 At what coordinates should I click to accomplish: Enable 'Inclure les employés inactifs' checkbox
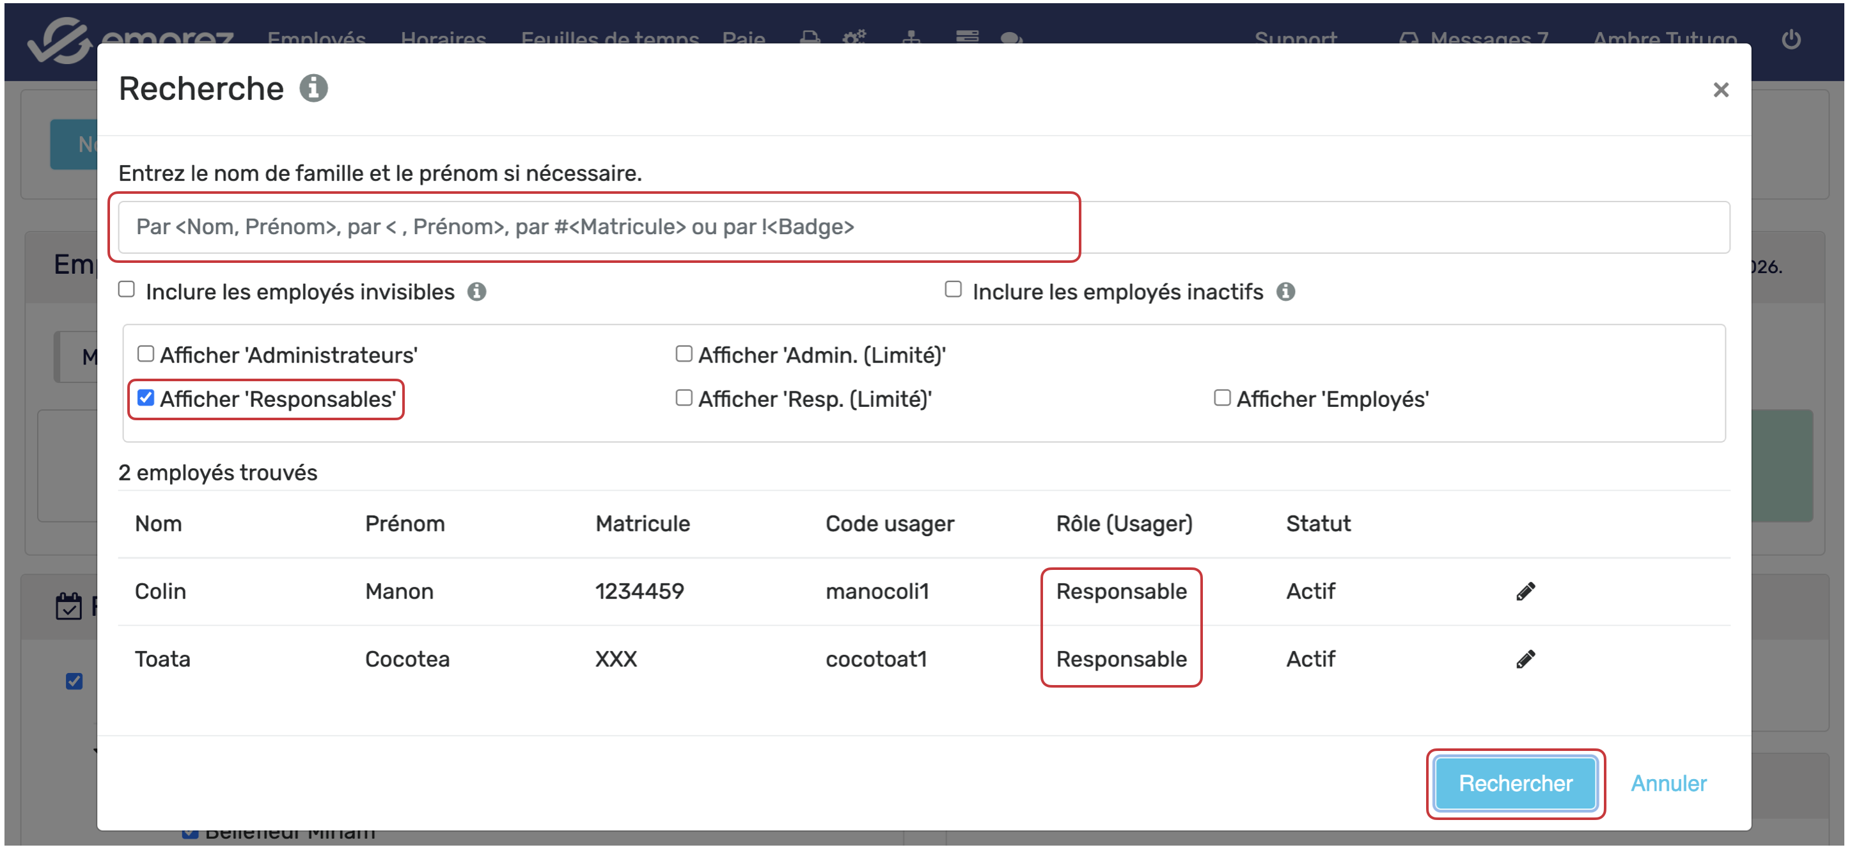953,290
